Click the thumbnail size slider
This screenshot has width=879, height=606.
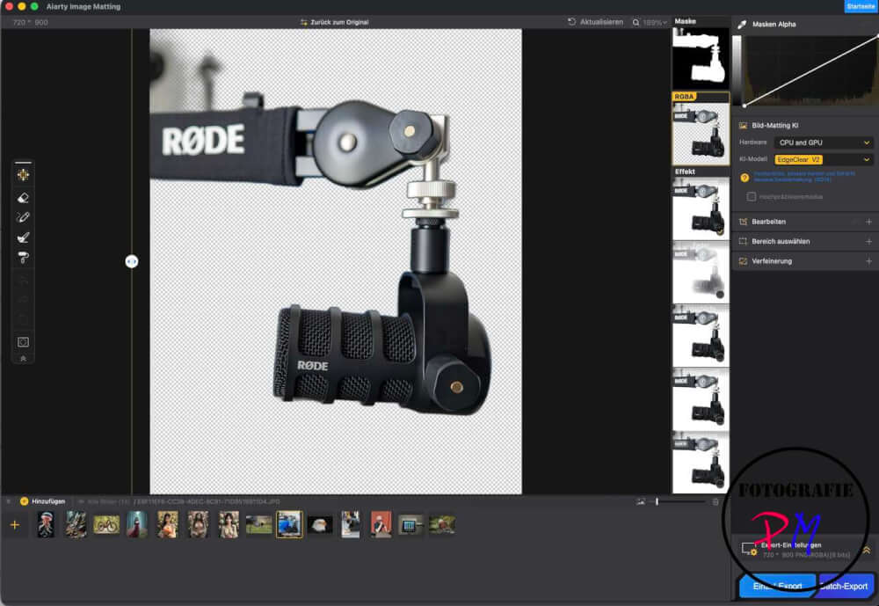[677, 501]
